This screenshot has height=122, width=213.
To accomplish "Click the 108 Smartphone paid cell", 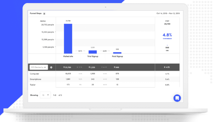I will coord(117,79).
